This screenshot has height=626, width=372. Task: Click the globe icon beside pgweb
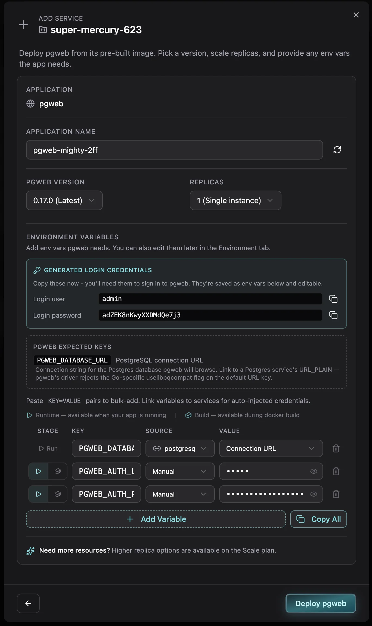tap(30, 104)
